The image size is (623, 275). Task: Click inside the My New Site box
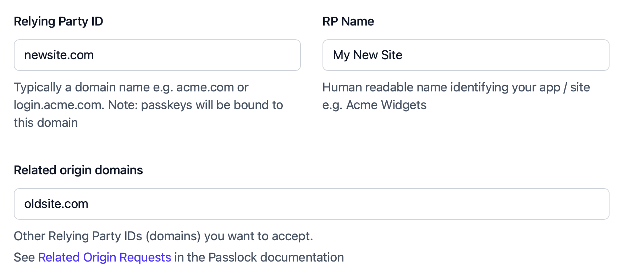(x=465, y=55)
